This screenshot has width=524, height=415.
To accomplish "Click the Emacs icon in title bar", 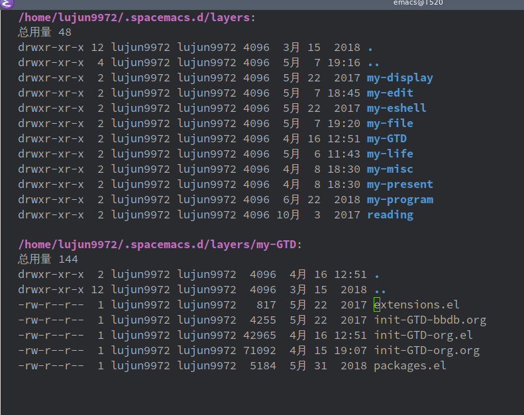I will point(6,3).
